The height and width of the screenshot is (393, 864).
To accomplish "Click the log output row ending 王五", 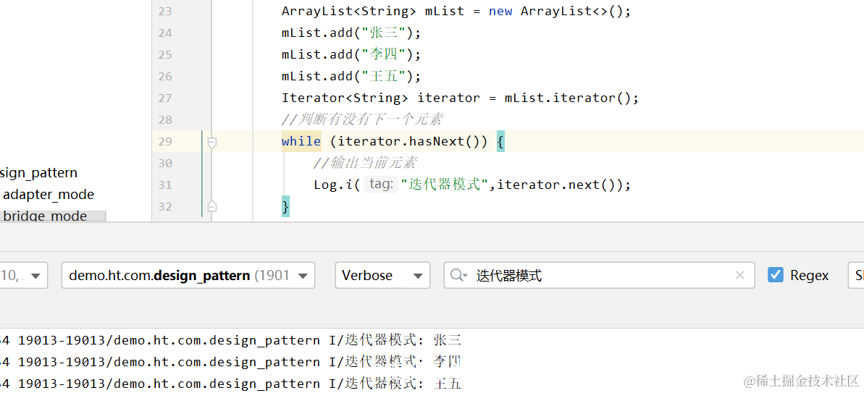I will [x=230, y=383].
